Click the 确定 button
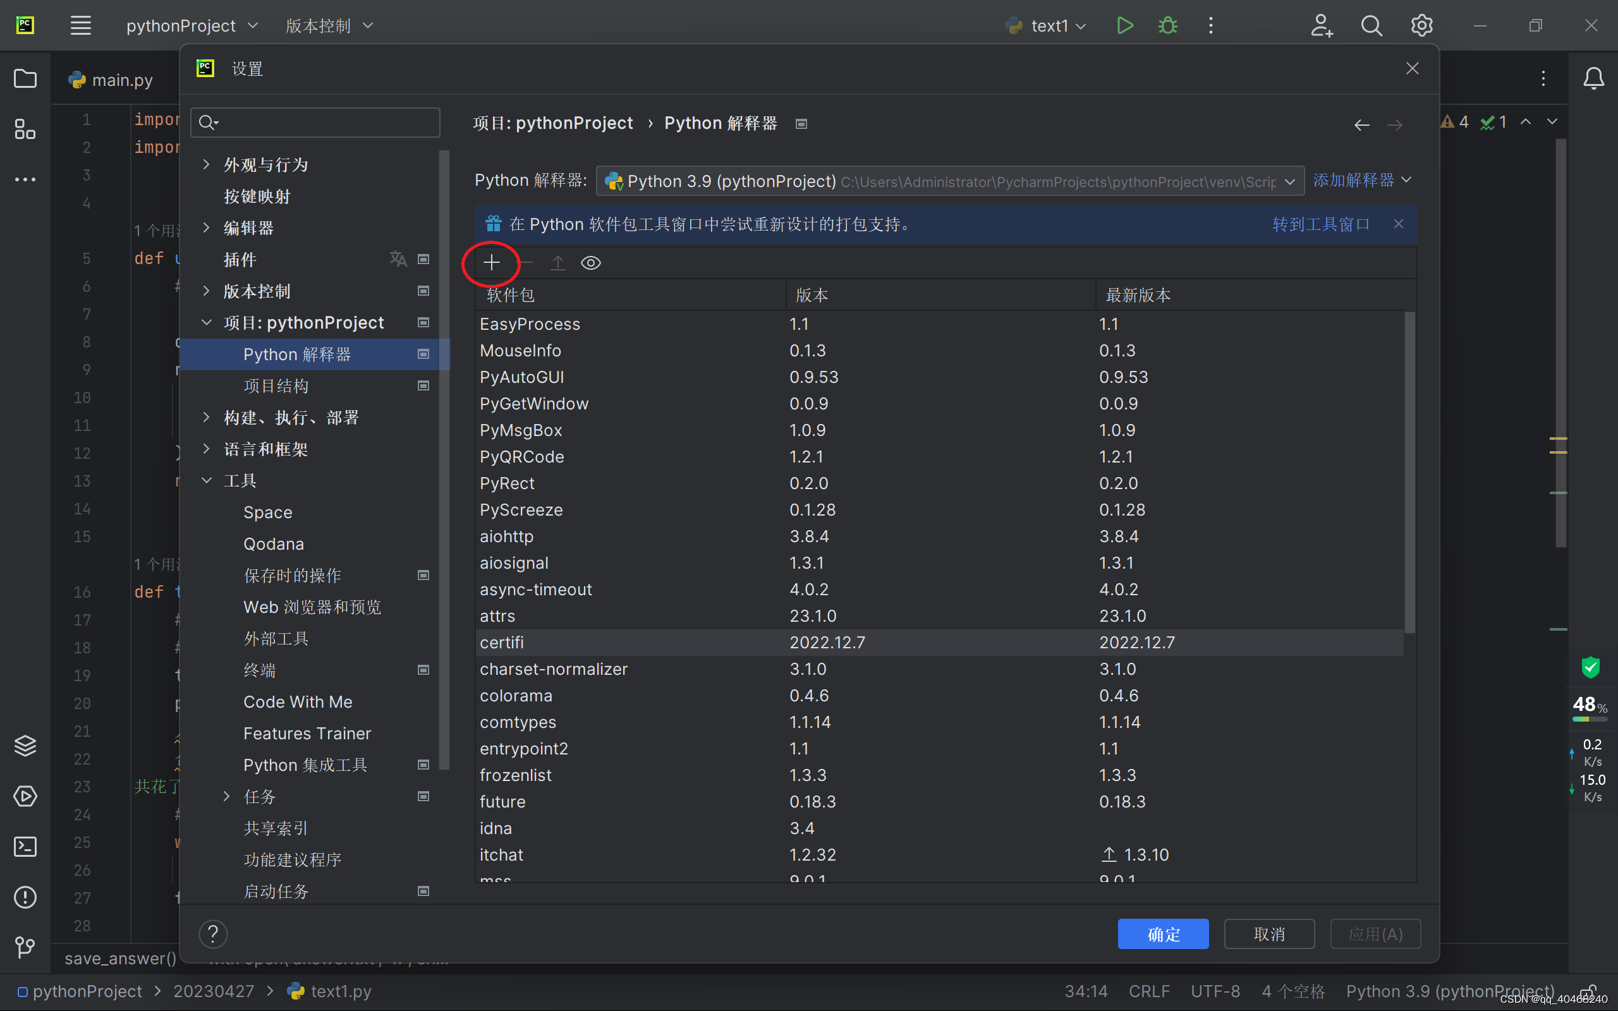 tap(1163, 934)
